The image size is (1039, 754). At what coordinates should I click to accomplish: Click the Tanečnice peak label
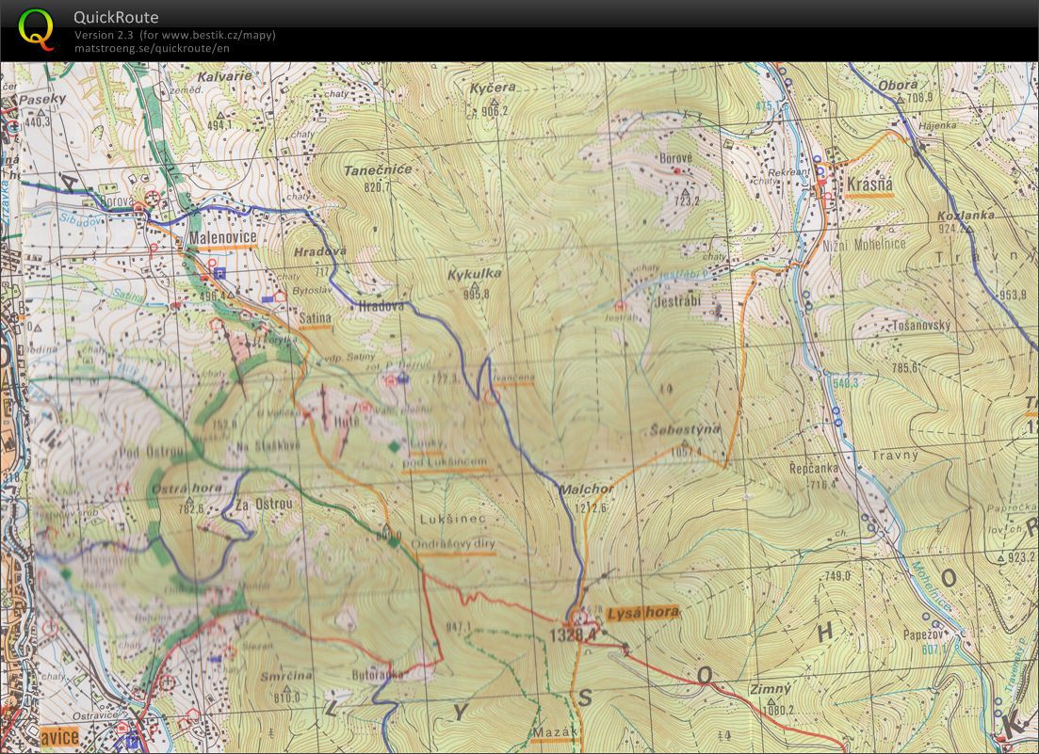pos(378,170)
